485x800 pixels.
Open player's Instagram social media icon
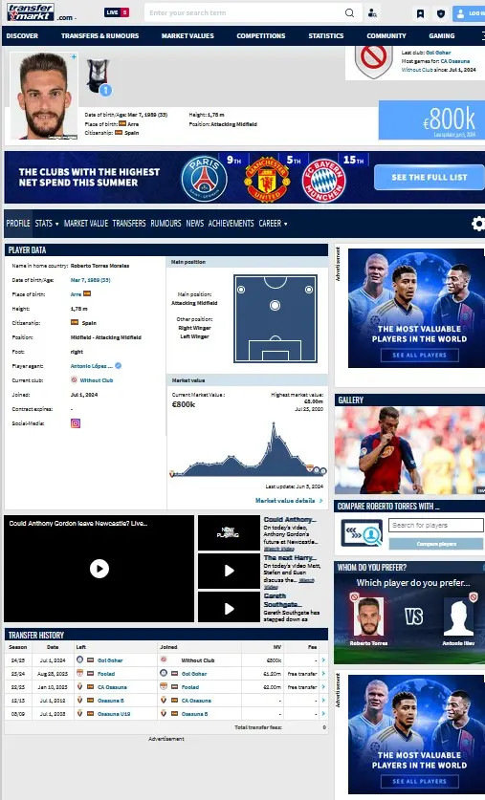tap(76, 423)
